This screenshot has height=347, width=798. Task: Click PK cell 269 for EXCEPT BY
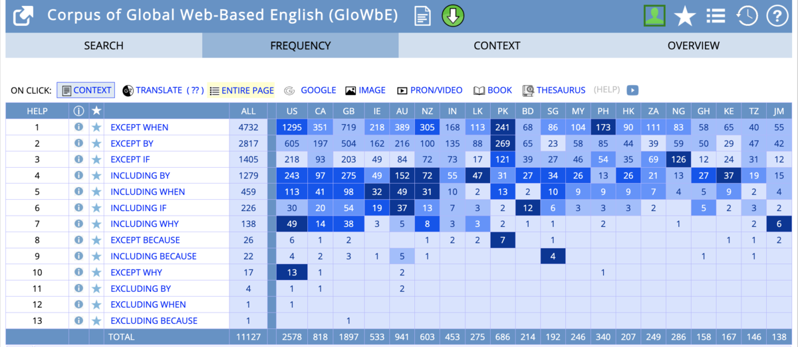[x=504, y=143]
